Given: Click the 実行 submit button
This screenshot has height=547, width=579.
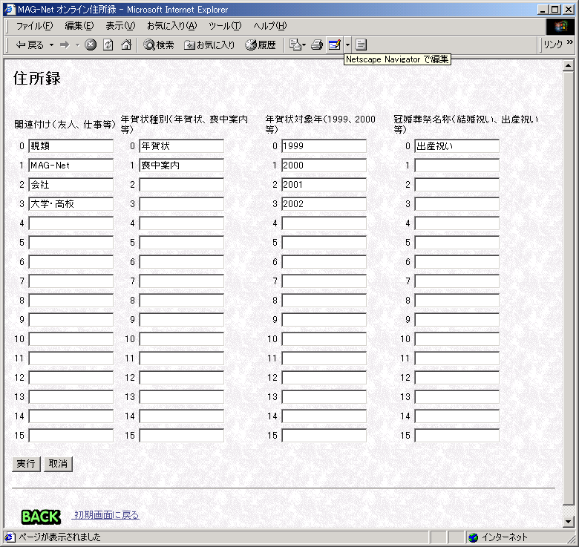Looking at the screenshot, I should [26, 464].
